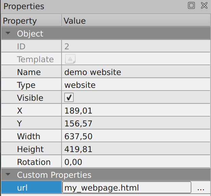Click the Template warning file icon
Image resolution: width=211 pixels, height=196 pixels.
point(70,59)
